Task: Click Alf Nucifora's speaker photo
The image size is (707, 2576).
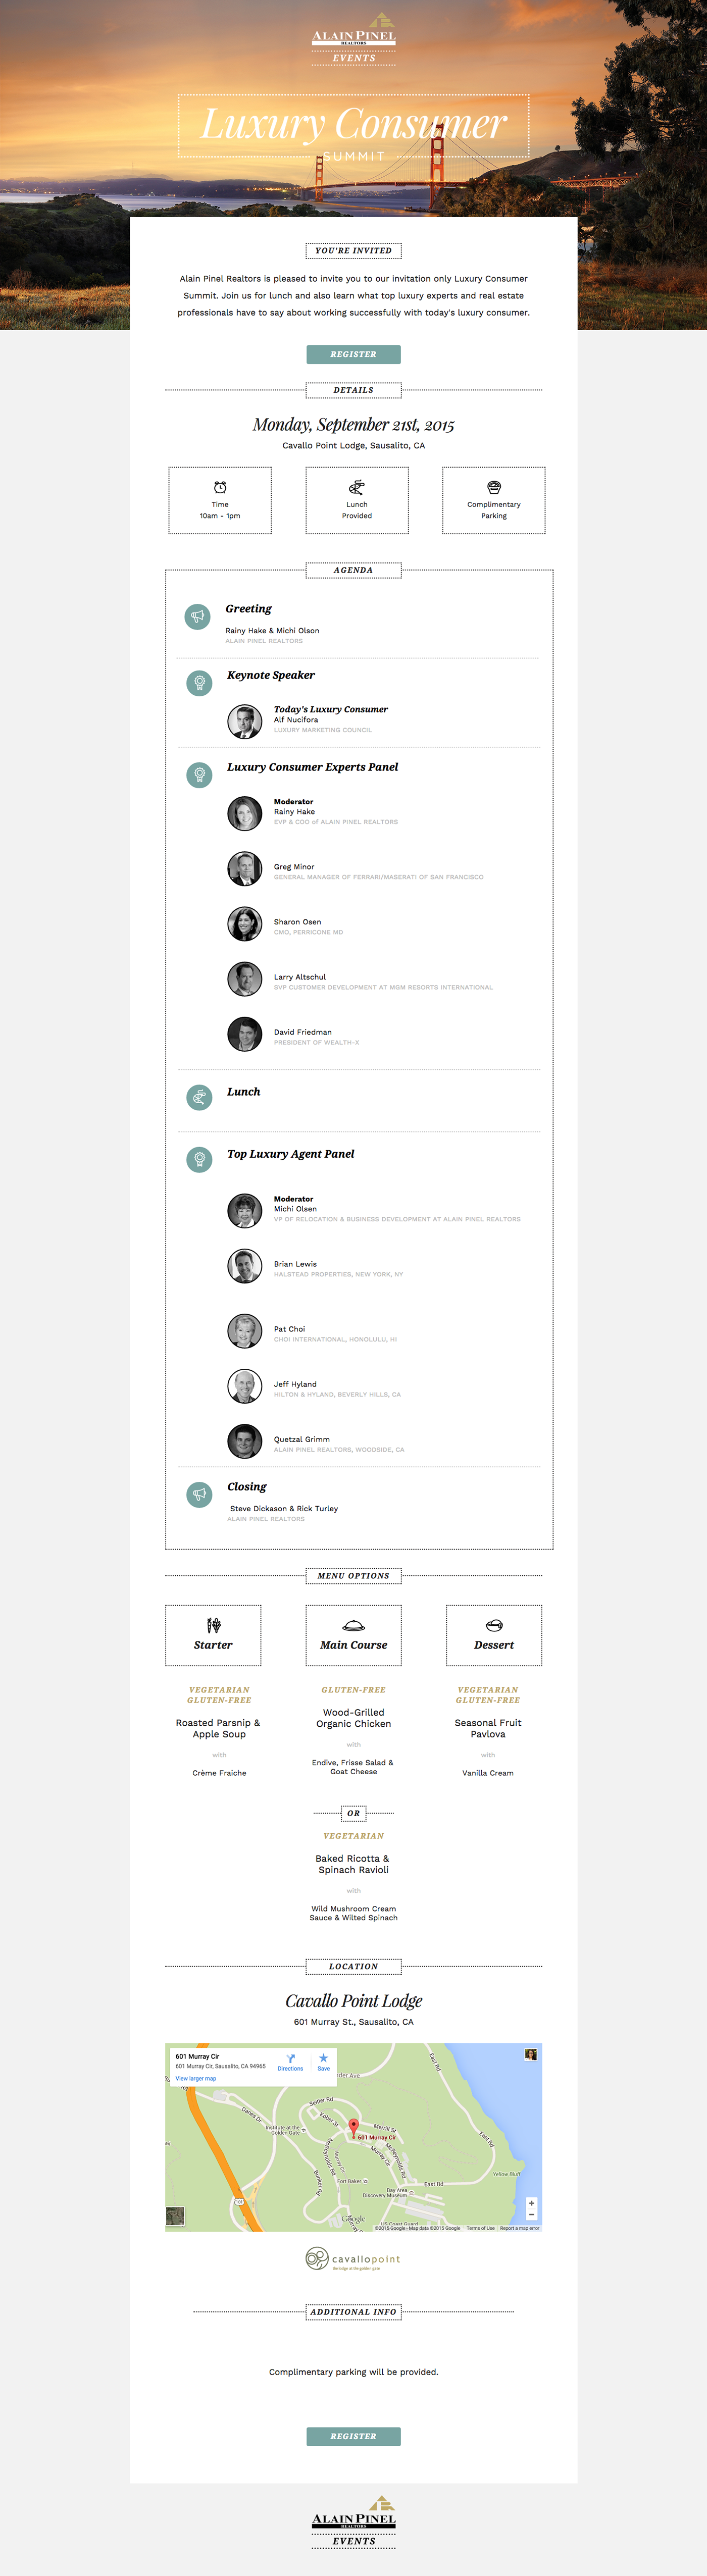Action: [245, 721]
